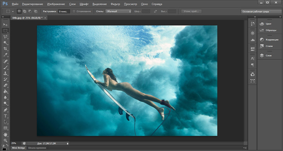Open the Properties panel icon
283x151 pixels.
pyautogui.click(x=252, y=48)
